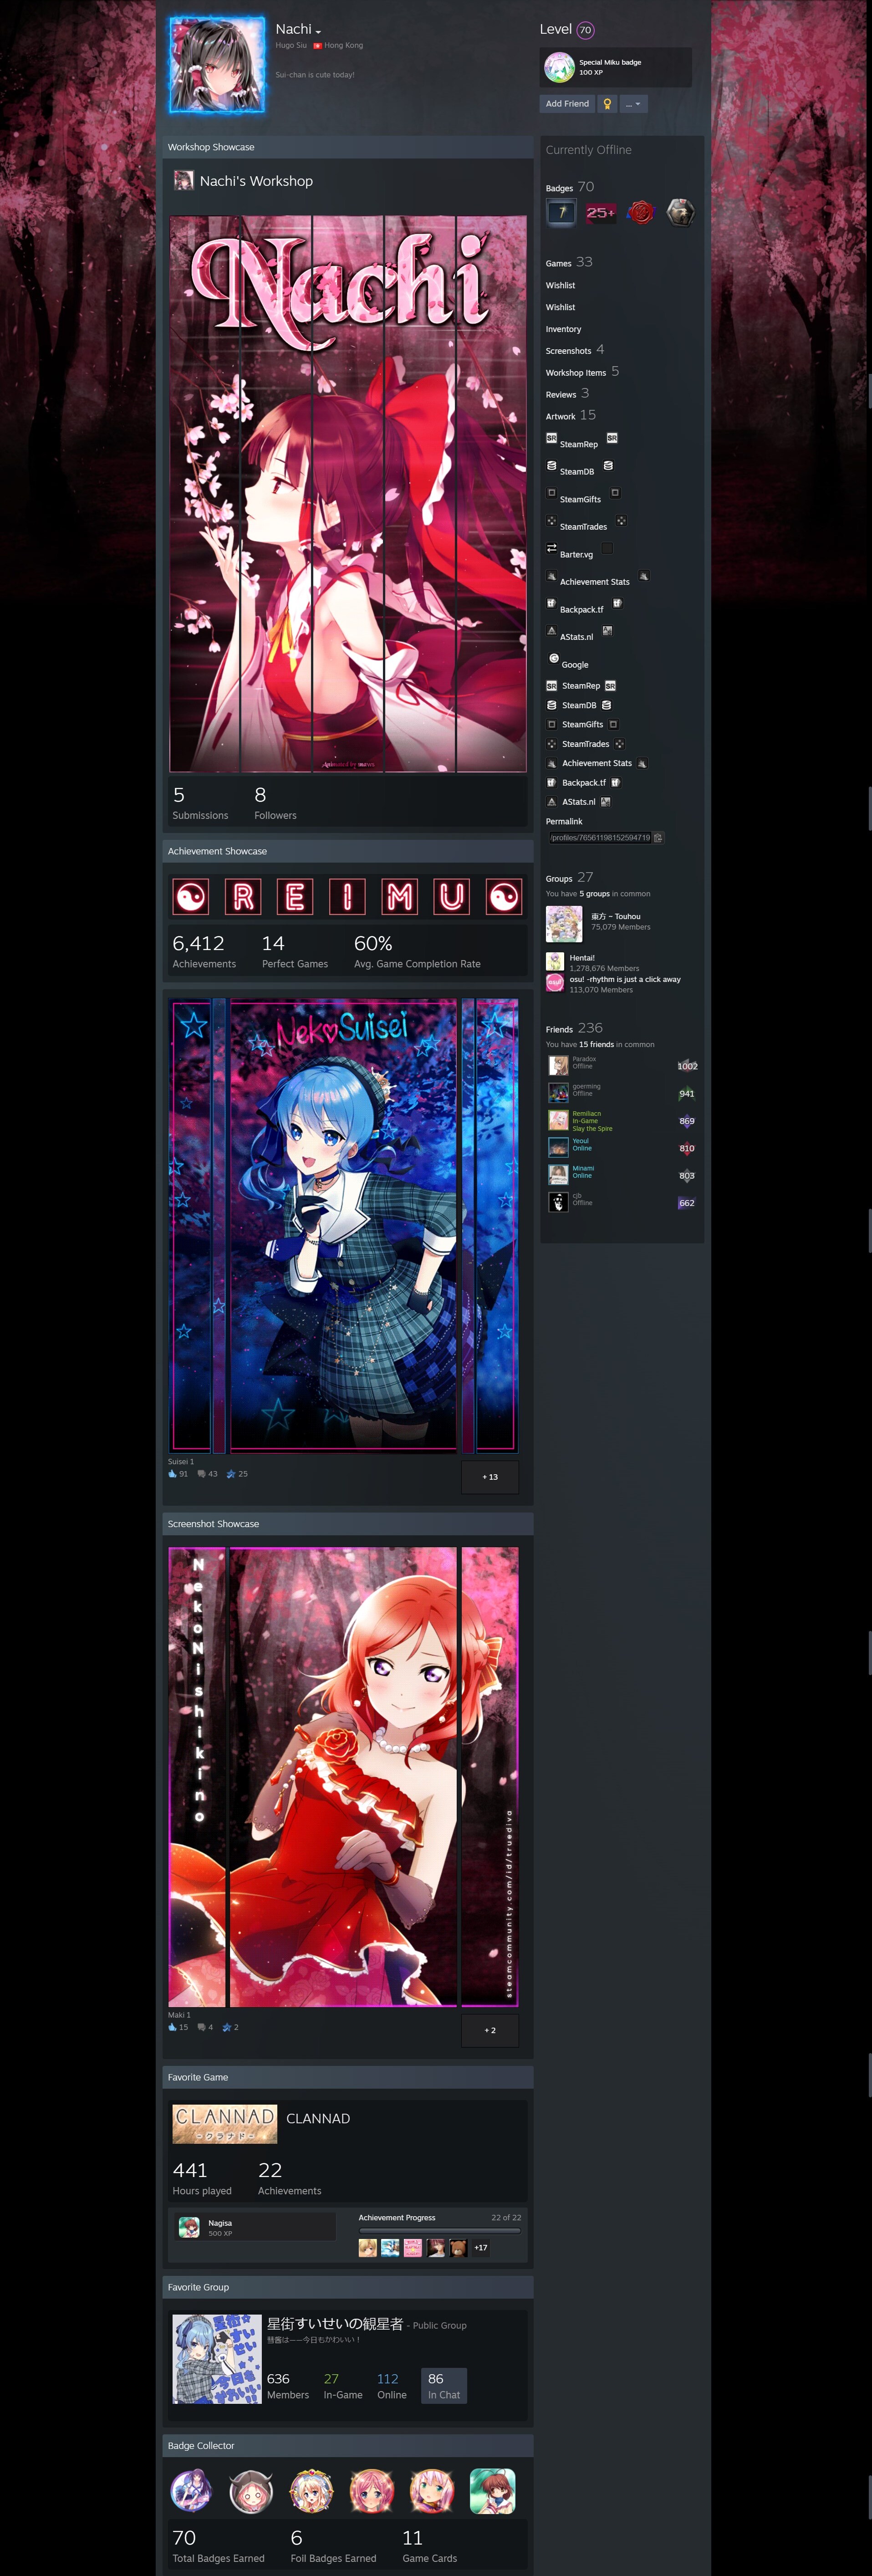The height and width of the screenshot is (2576, 872).
Task: Click the '6,412 Achievements' stat
Action: pyautogui.click(x=204, y=951)
